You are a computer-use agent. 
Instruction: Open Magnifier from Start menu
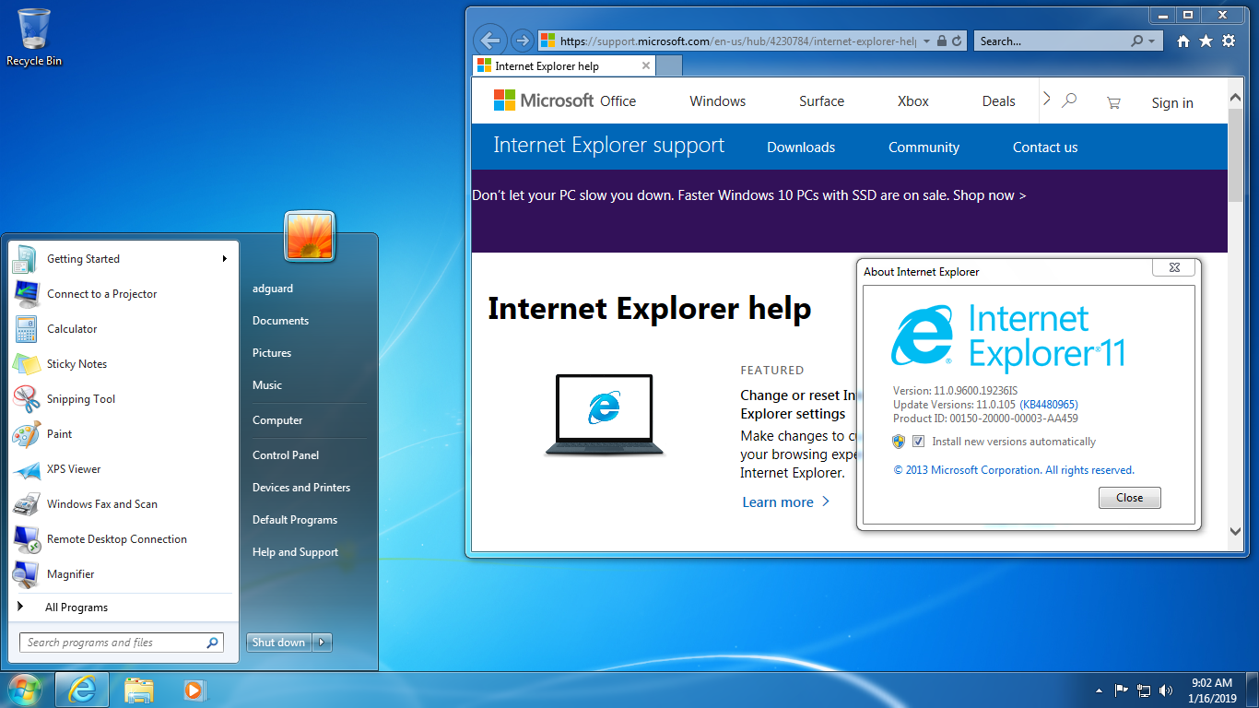point(124,574)
